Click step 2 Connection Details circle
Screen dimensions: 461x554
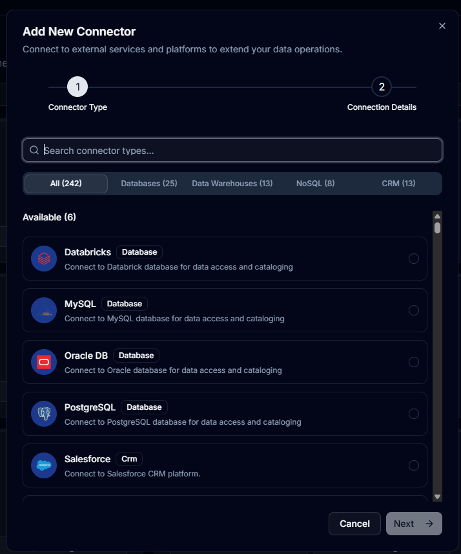coord(382,87)
